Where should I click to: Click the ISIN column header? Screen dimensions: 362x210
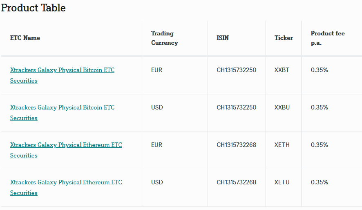(223, 38)
